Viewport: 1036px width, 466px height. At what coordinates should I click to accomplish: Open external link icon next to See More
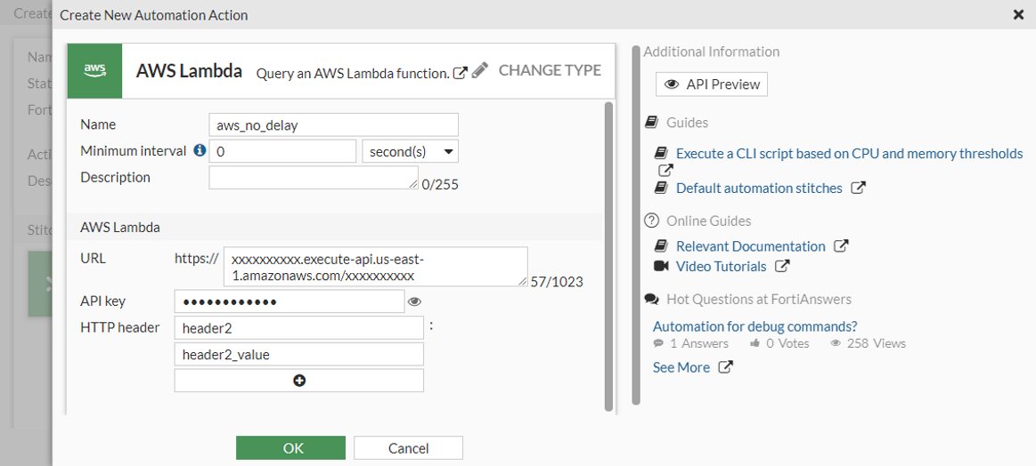726,367
